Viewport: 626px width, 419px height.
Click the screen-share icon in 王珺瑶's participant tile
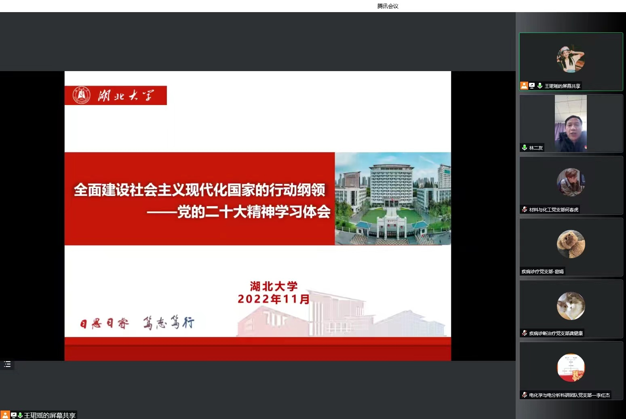(532, 86)
